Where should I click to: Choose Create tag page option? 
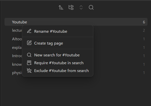click(58, 43)
